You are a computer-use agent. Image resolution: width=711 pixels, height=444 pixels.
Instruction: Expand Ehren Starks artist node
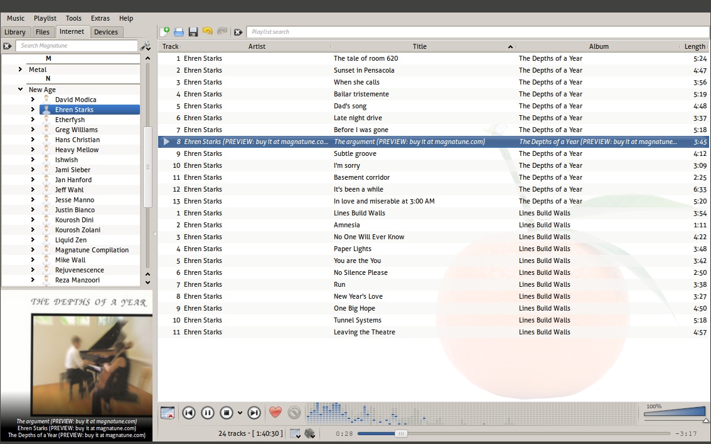[x=33, y=109]
